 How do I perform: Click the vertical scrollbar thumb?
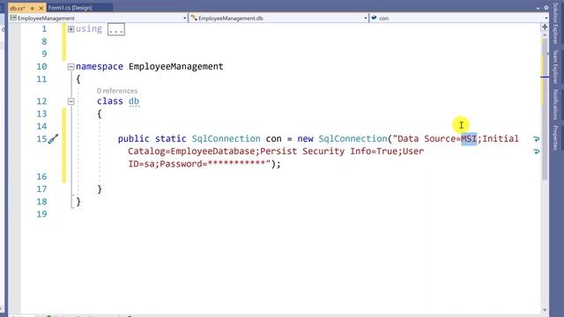coord(545,109)
